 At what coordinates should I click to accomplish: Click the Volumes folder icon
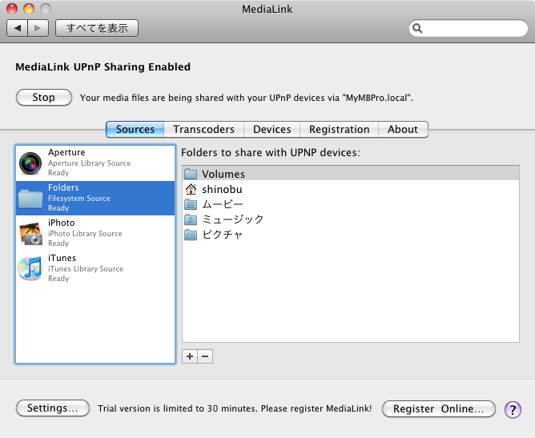pyautogui.click(x=191, y=174)
